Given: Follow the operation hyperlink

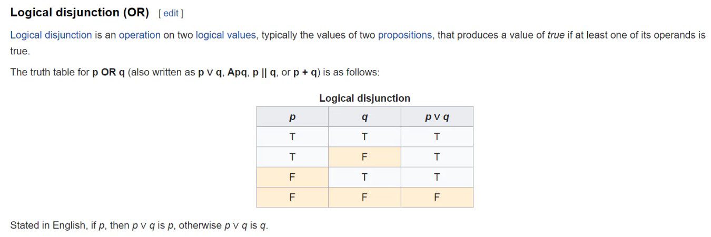Looking at the screenshot, I should pos(140,35).
